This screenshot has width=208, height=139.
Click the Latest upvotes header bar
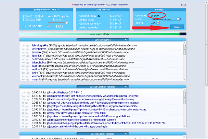[x=103, y=40]
